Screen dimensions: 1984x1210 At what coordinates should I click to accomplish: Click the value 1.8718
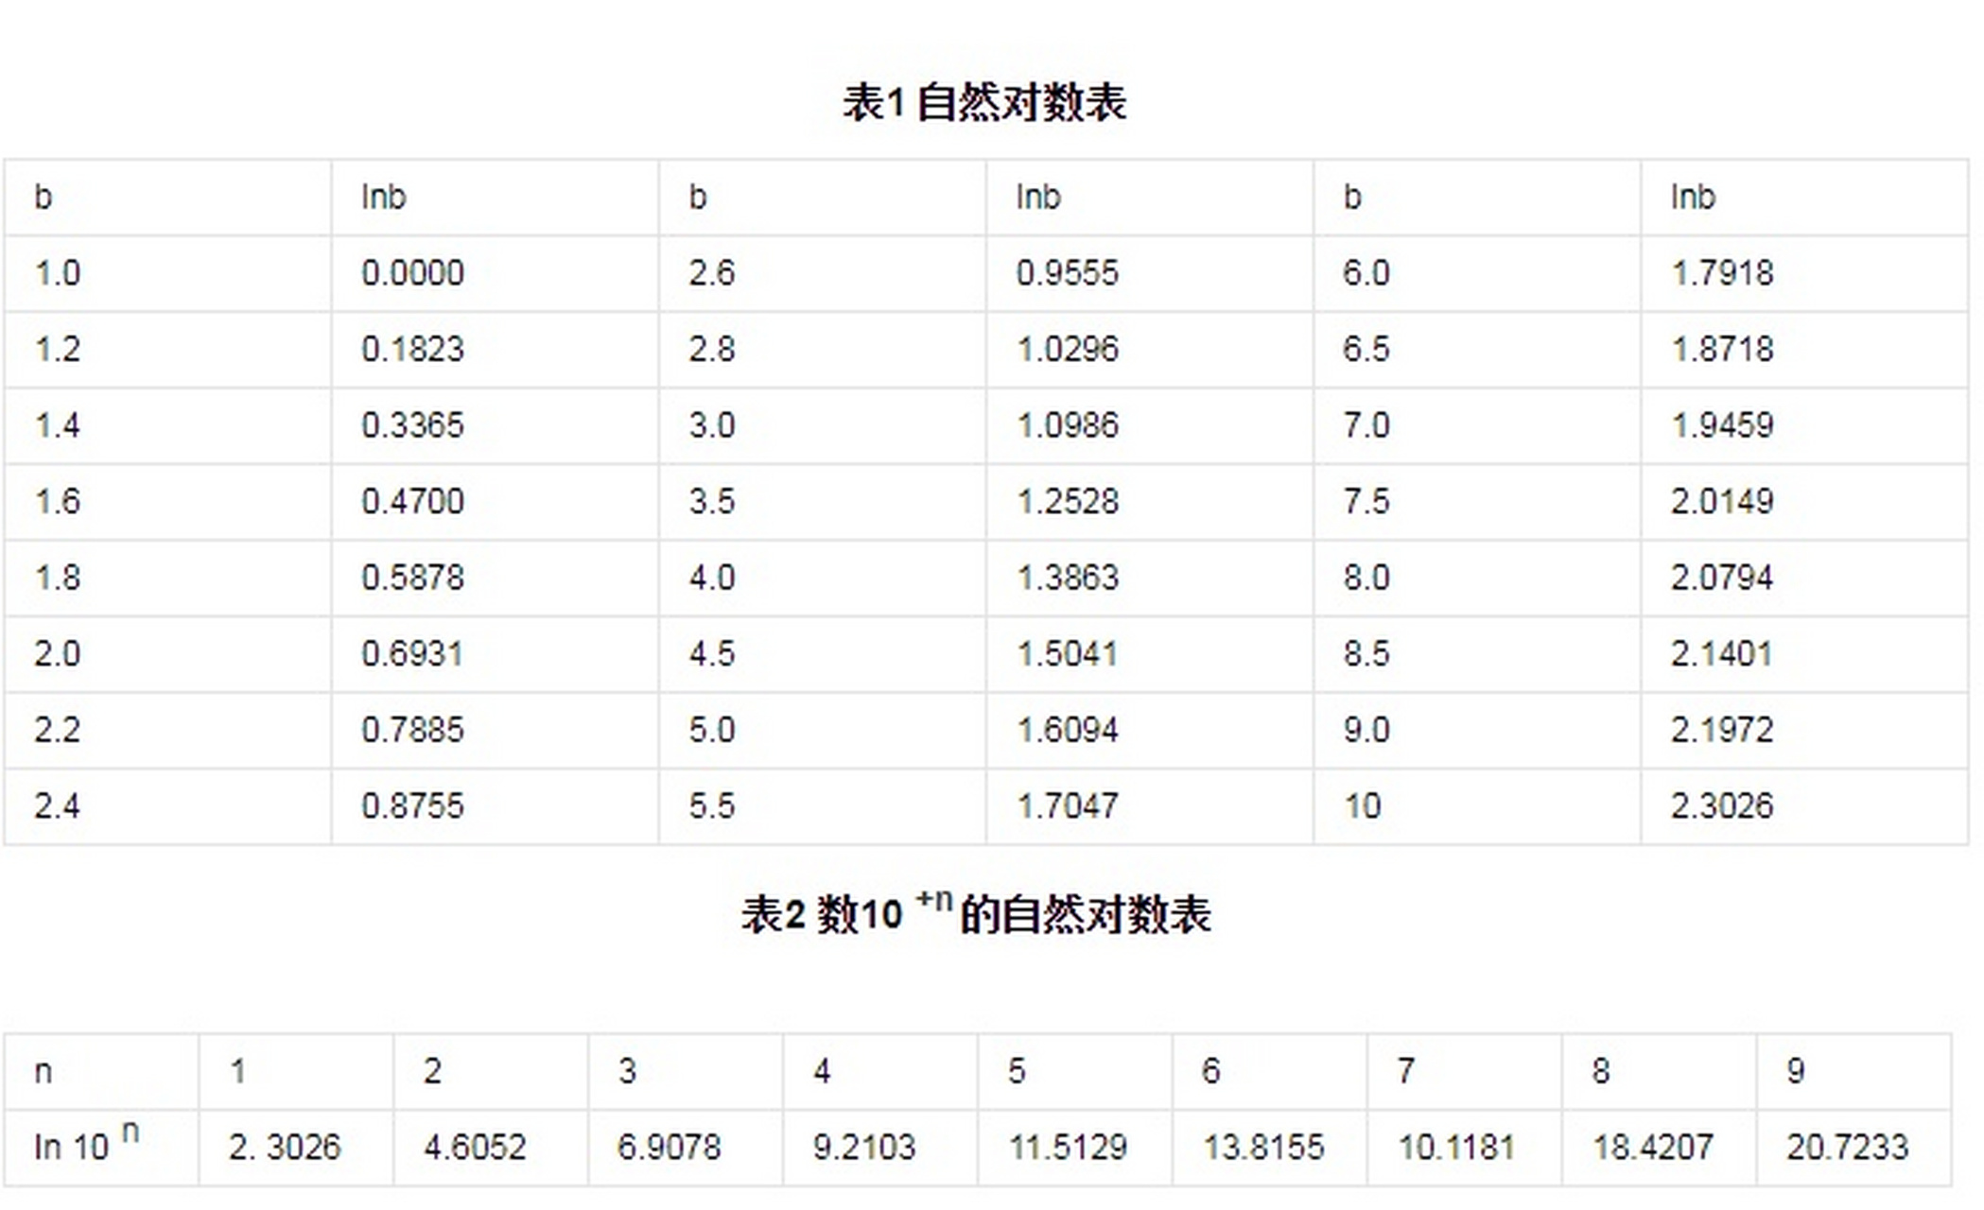[1722, 349]
